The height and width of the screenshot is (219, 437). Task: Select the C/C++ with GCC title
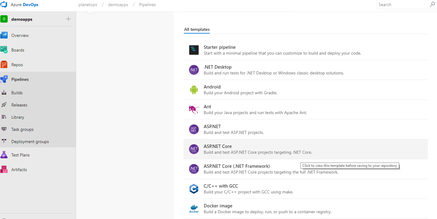tap(221, 186)
